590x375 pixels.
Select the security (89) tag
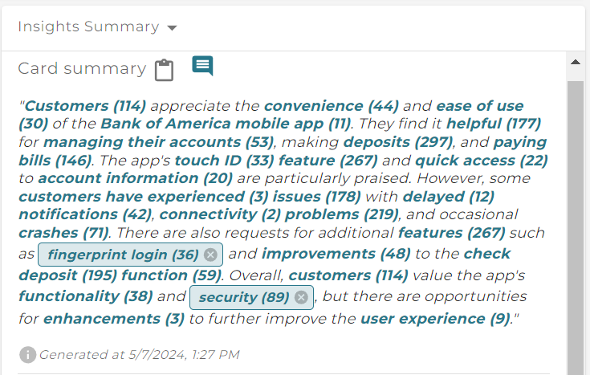(244, 297)
